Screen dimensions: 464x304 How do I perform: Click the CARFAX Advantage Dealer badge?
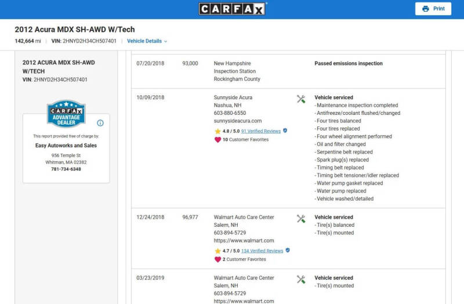[66, 113]
